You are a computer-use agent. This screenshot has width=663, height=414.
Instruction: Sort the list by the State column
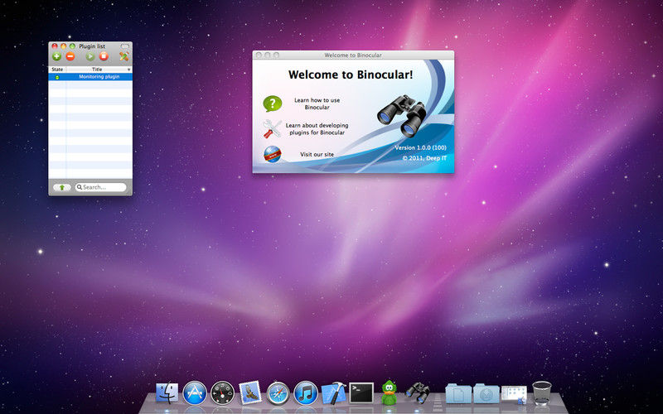(x=57, y=70)
